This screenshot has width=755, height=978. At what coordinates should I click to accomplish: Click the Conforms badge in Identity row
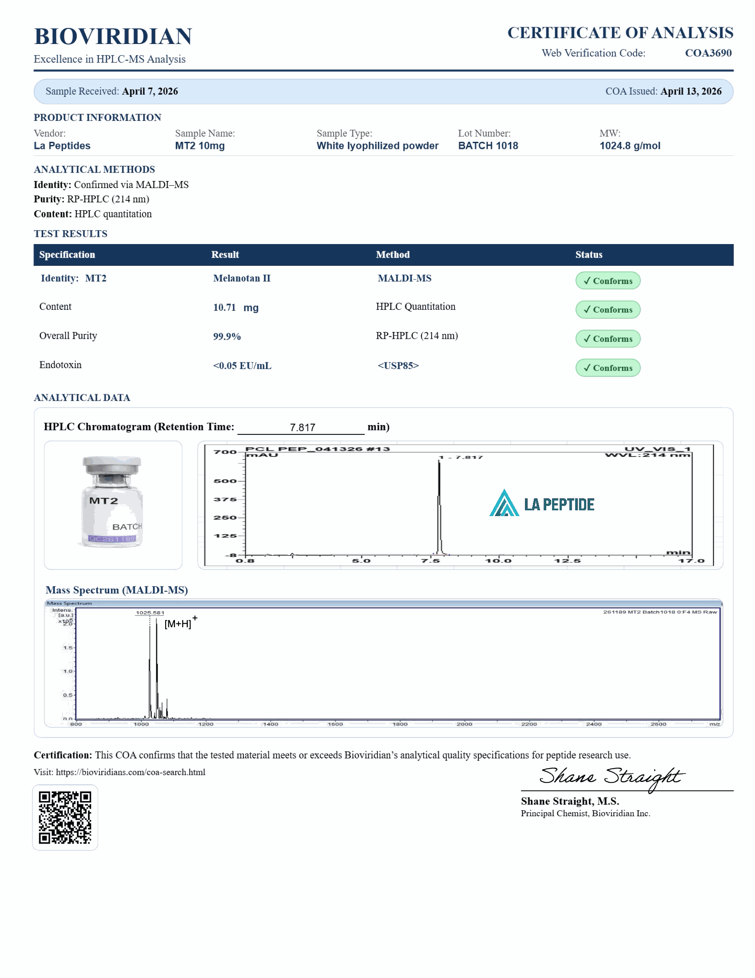click(608, 281)
